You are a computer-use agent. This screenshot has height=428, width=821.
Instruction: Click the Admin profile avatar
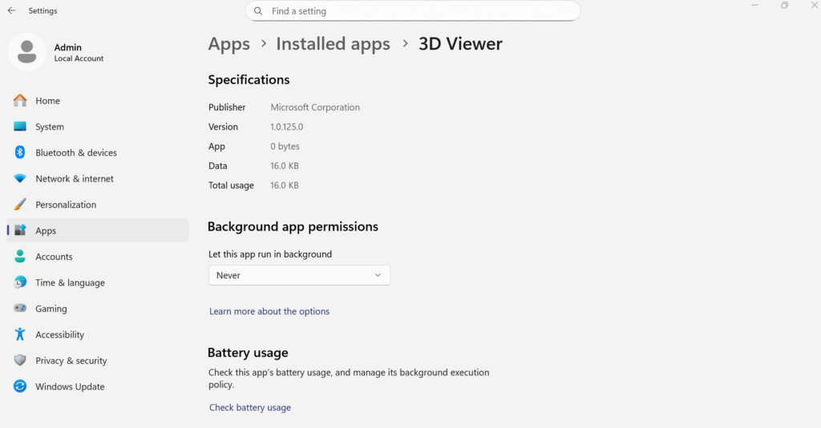tap(26, 52)
